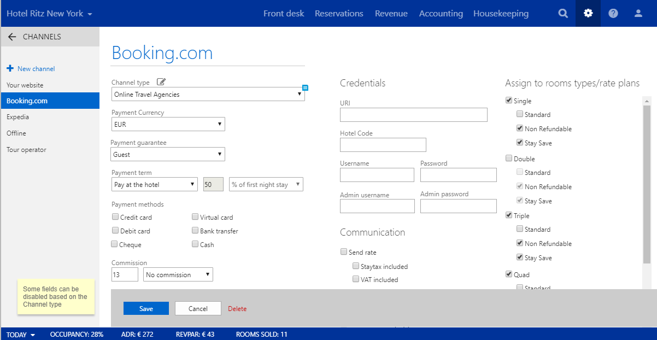
Task: Open Housekeeping menu
Action: coord(501,14)
